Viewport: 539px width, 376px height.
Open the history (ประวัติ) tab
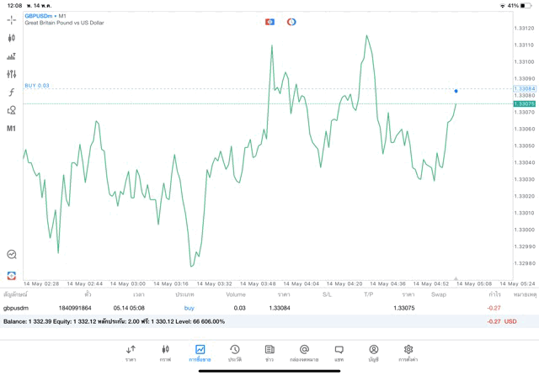click(x=234, y=352)
